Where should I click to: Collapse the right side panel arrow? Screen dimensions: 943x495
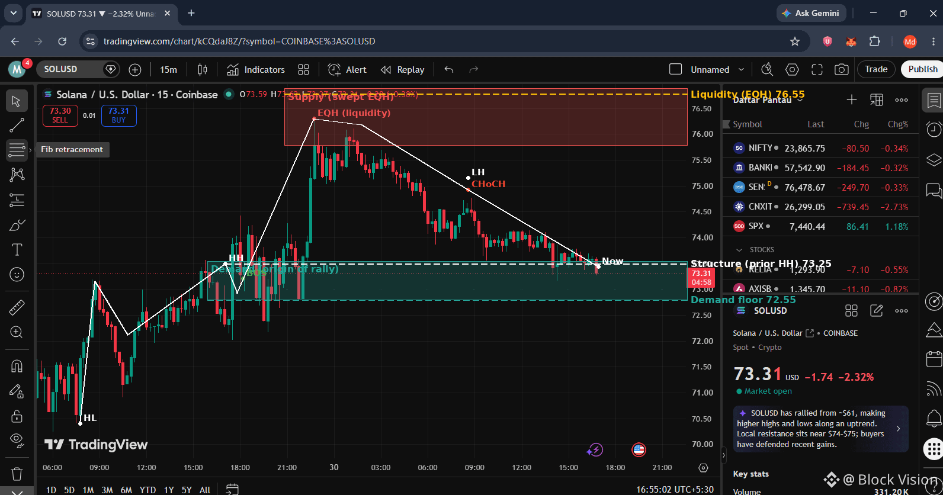pos(723,456)
